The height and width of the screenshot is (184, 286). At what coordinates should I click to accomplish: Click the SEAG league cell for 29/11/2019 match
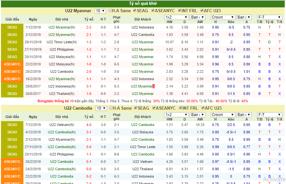[x=12, y=42]
